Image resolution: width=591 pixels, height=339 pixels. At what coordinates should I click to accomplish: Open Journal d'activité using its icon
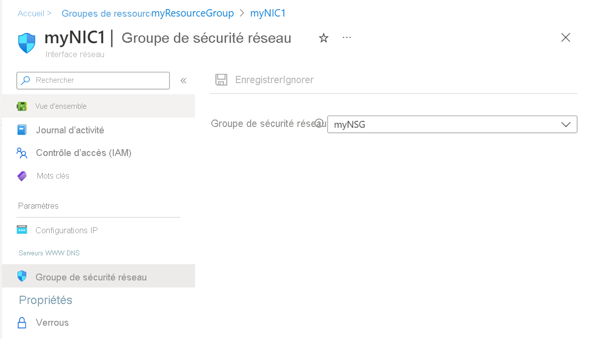point(22,129)
